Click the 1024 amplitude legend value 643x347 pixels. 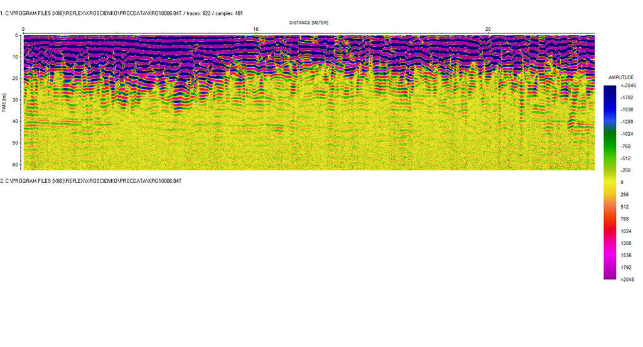[x=627, y=231]
